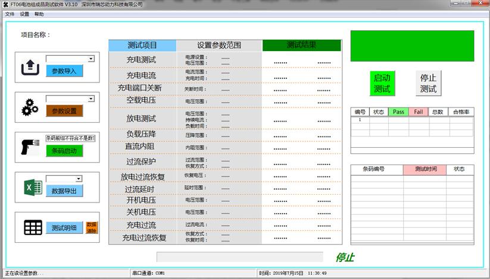Click the 测试项目 header
Image resolution: width=490 pixels, height=279 pixels.
142,45
